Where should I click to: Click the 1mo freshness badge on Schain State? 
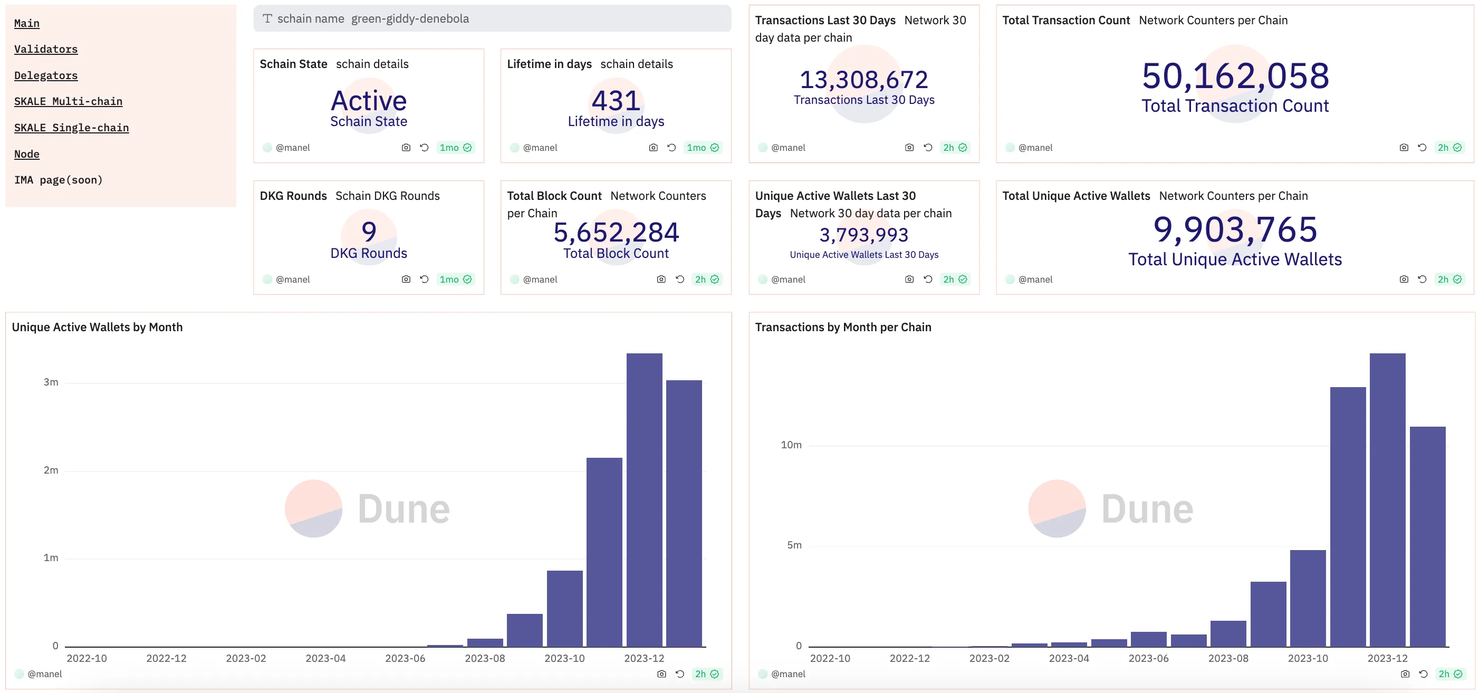[x=455, y=148]
